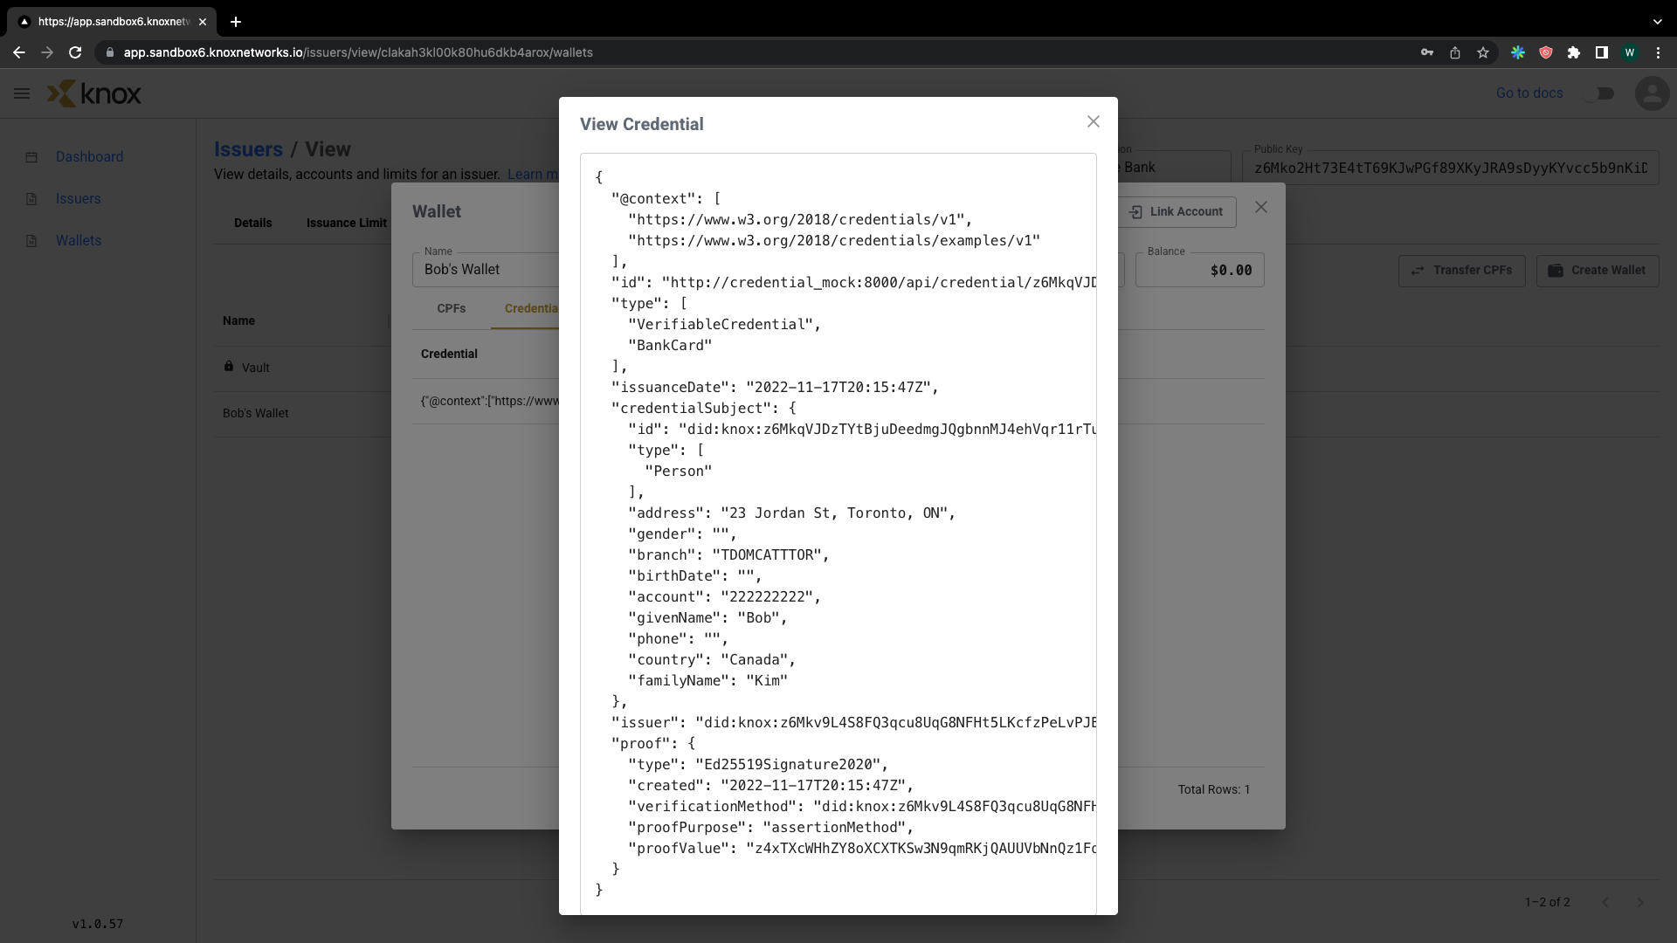Click the site lock icon in address bar
The width and height of the screenshot is (1677, 943).
(x=109, y=52)
